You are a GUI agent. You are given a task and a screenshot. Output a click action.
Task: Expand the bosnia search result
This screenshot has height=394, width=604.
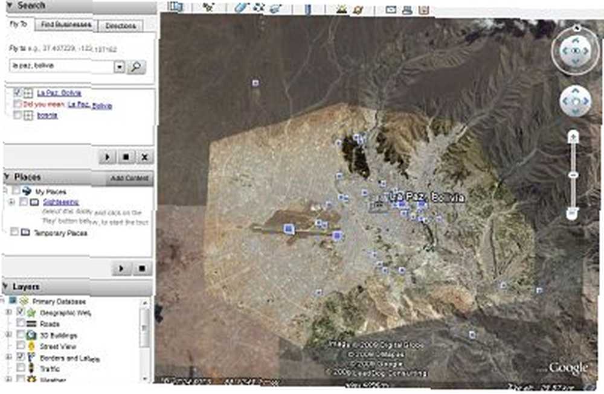[28, 115]
